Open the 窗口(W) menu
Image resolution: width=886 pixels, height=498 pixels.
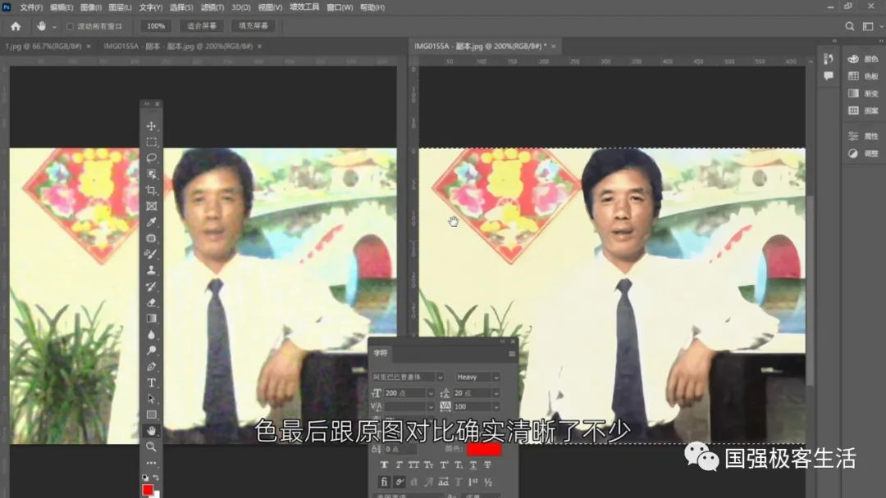tap(340, 7)
